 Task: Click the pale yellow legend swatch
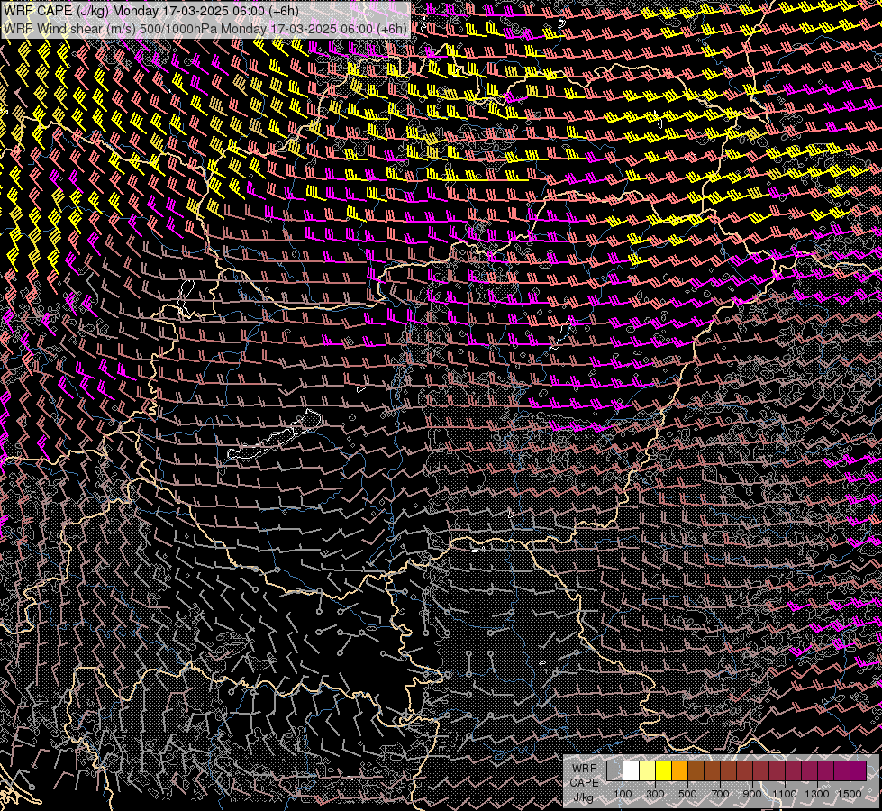coord(648,770)
